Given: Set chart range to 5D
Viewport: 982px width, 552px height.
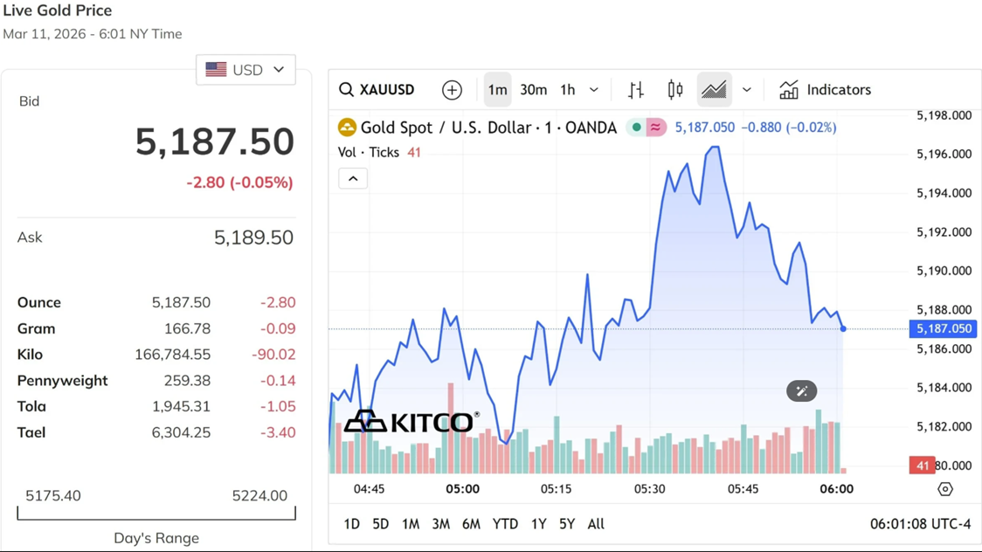Looking at the screenshot, I should click(380, 524).
